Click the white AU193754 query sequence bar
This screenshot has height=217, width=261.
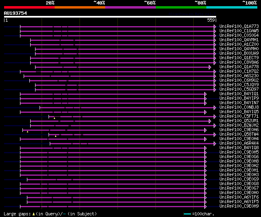tap(110, 17)
